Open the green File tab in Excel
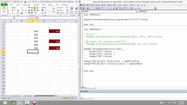 coord(4,5)
